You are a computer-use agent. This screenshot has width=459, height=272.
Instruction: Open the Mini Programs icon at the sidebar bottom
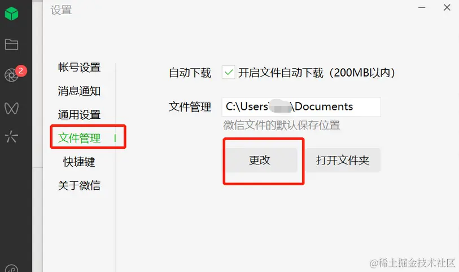tap(12, 268)
